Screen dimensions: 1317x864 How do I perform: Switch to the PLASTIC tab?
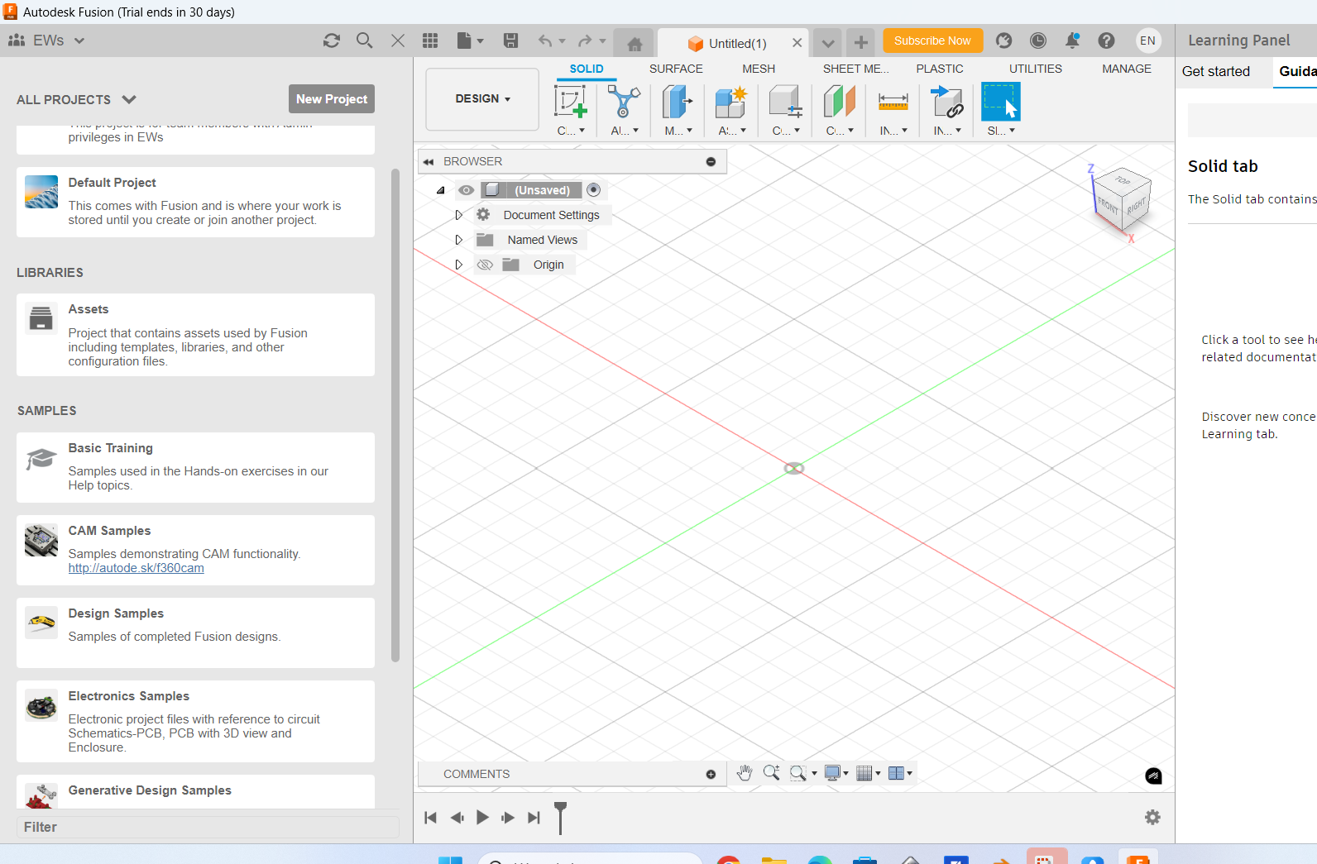coord(940,69)
